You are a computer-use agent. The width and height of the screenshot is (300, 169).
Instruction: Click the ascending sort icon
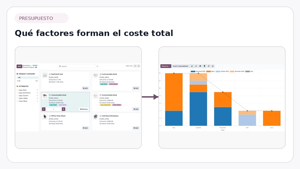[x=213, y=66]
